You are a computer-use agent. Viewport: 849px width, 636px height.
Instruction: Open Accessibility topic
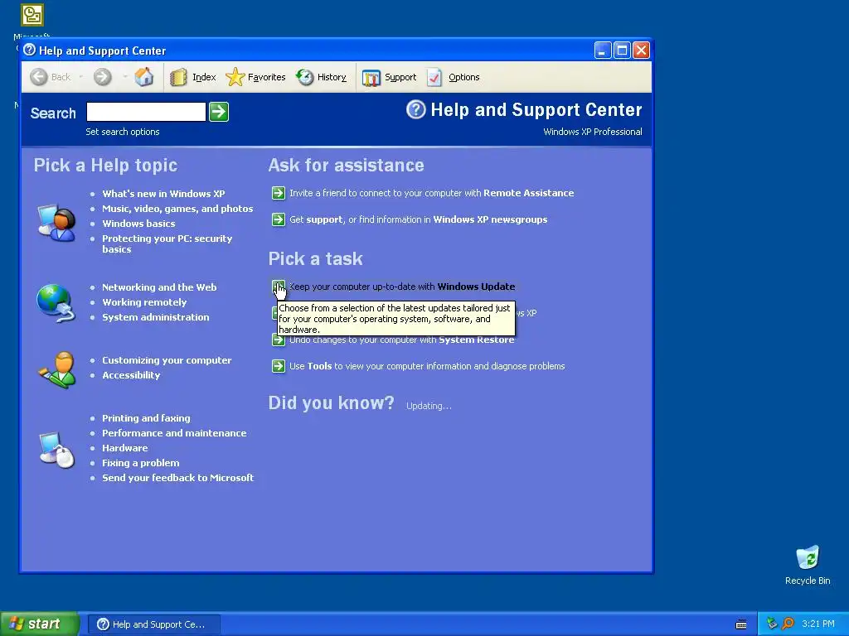click(131, 375)
